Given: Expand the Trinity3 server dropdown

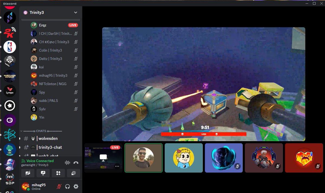Looking at the screenshot, I should [x=76, y=12].
